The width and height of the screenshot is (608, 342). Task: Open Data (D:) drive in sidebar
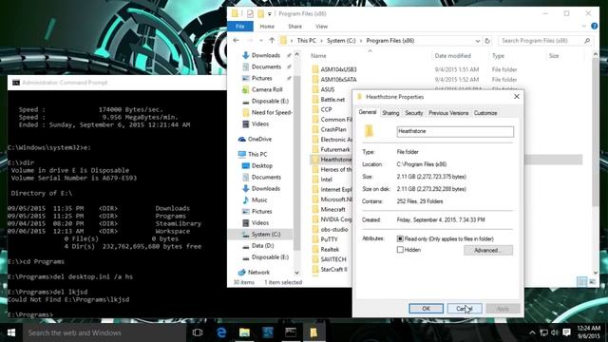coord(262,246)
